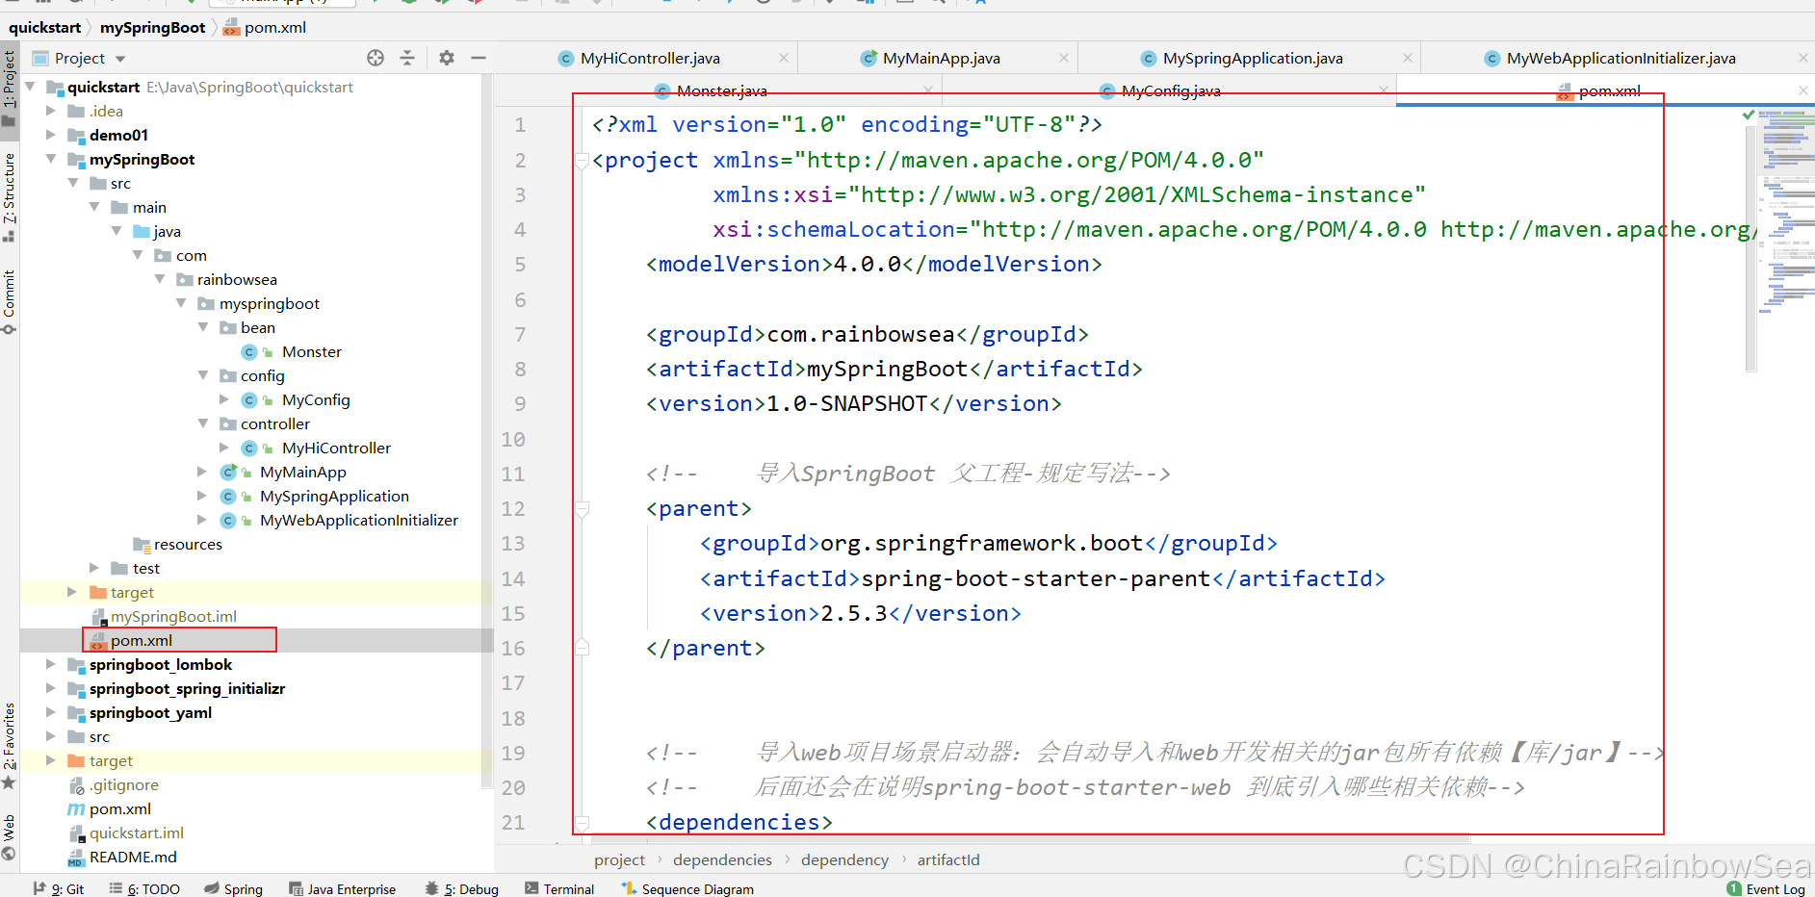Click dependencies in the XML breadcrumb

tap(722, 859)
